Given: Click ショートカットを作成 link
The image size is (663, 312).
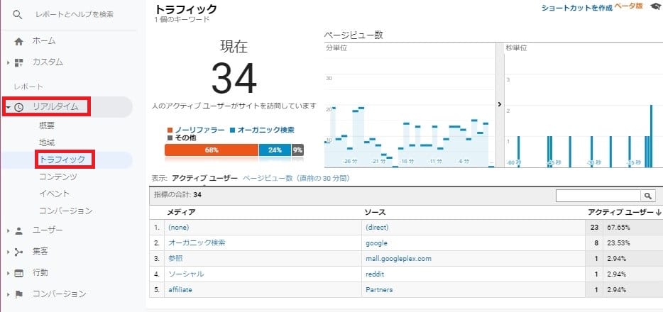Looking at the screenshot, I should [x=576, y=7].
